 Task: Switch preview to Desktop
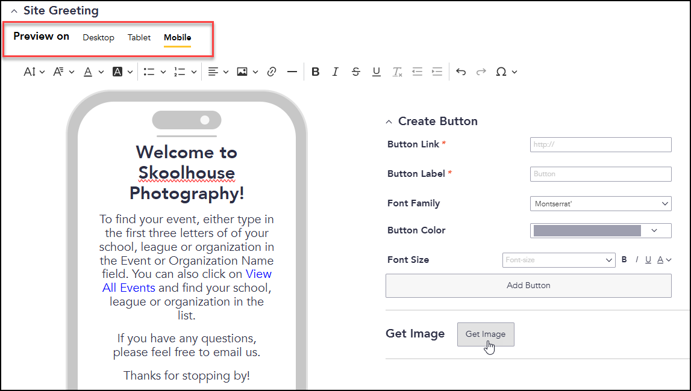98,38
